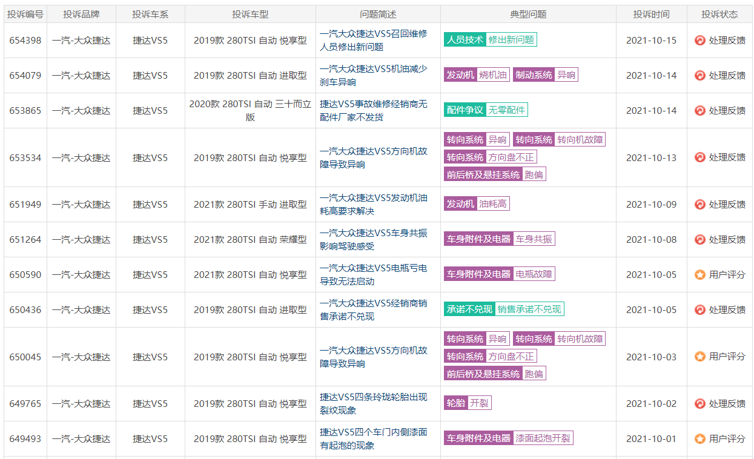This screenshot has height=459, width=754.
Task: Click model 2020款 280TSI 自动 三十而立版
Action: pyautogui.click(x=250, y=111)
